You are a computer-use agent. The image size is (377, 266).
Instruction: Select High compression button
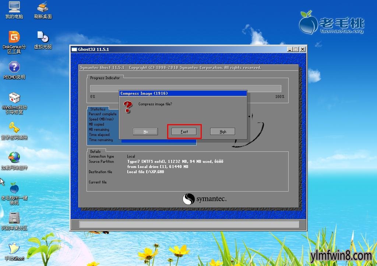pyautogui.click(x=223, y=132)
